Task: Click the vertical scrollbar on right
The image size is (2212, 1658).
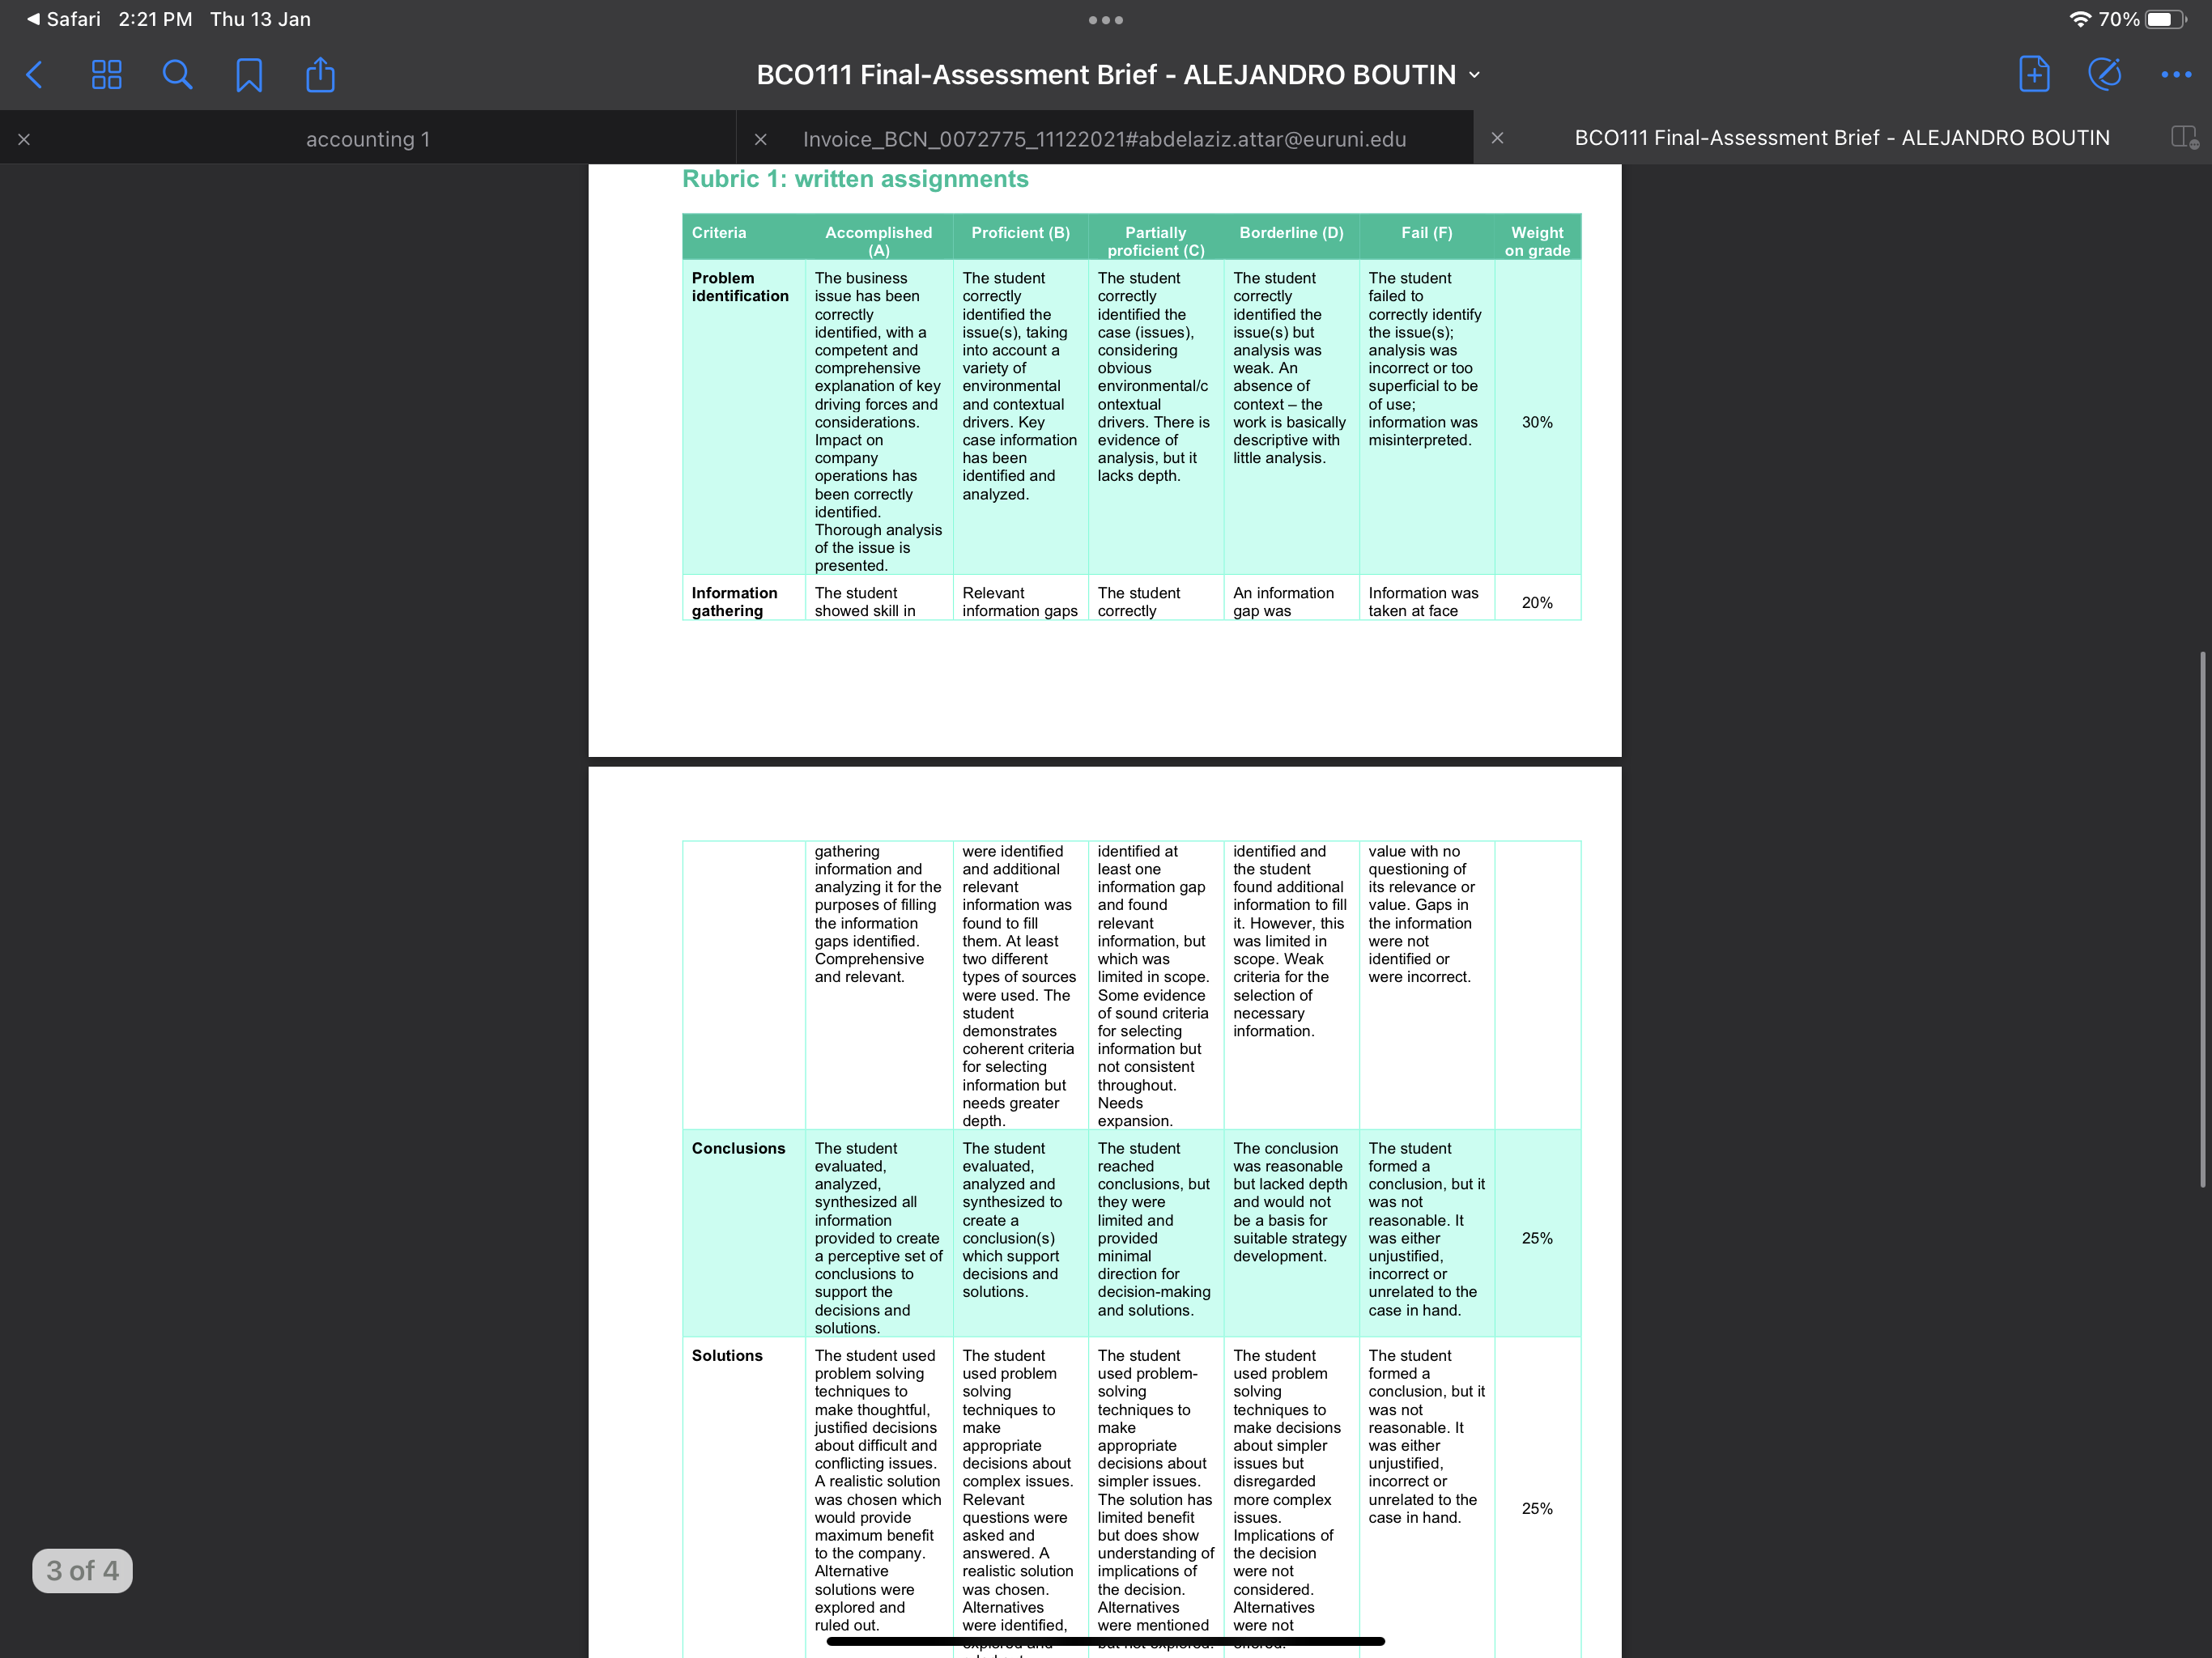Action: click(x=2202, y=919)
